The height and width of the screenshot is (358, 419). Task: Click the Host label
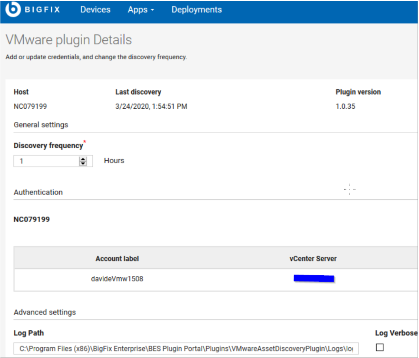click(x=21, y=92)
